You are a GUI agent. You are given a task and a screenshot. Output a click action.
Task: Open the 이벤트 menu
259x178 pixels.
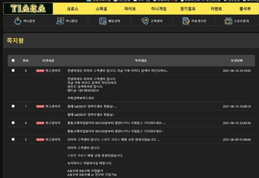(216, 9)
